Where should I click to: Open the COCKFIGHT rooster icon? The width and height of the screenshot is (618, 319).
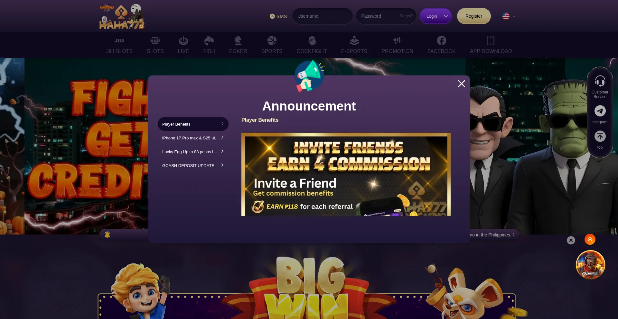[312, 40]
